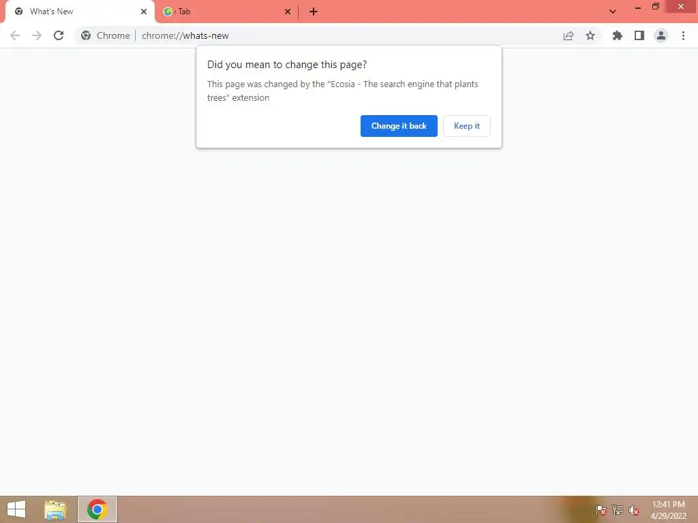Reload the current page
Image resolution: width=698 pixels, height=523 pixels.
pos(59,35)
